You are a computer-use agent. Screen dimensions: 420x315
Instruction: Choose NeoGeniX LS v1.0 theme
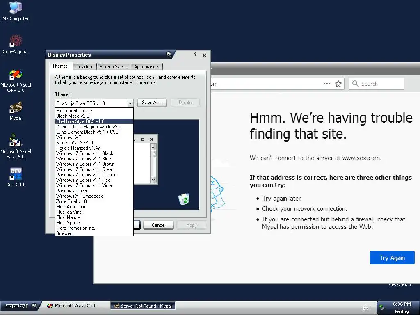click(94, 143)
